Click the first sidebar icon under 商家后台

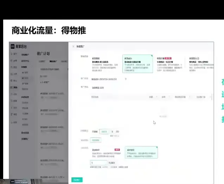[x=13, y=54]
